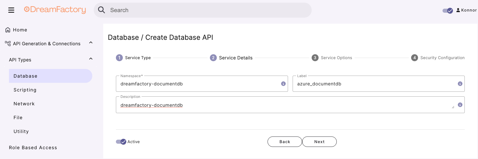478x159 pixels.
Task: Click the search magnifier icon
Action: tap(101, 10)
